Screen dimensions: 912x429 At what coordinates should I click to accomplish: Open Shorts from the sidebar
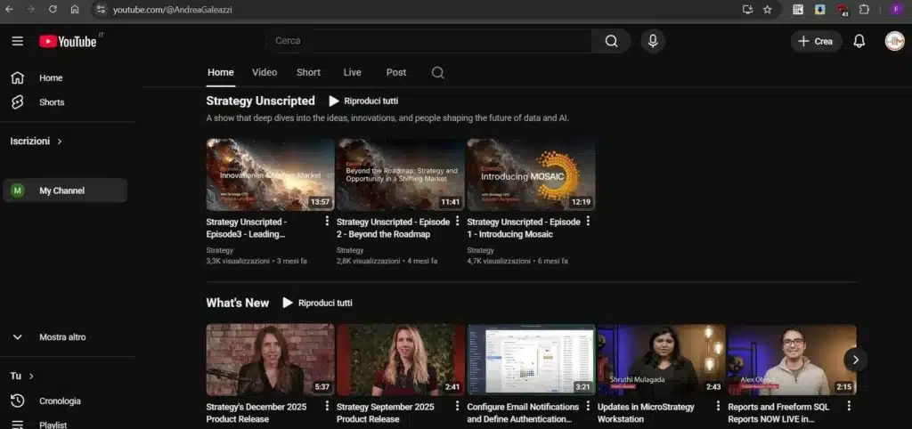coord(52,102)
